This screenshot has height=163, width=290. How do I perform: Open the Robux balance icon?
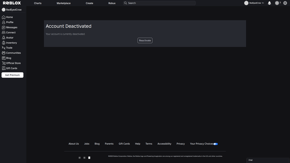[x=277, y=3]
